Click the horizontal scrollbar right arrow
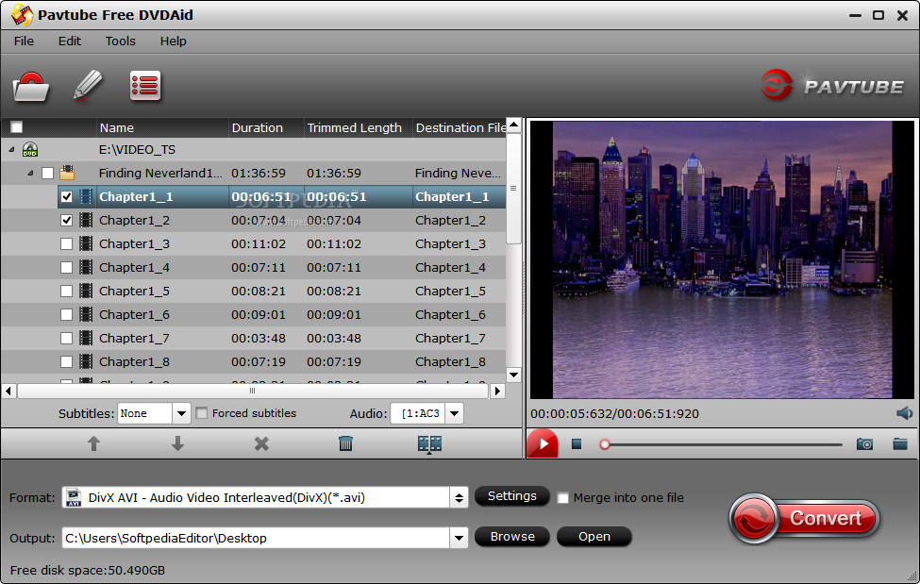 [497, 391]
